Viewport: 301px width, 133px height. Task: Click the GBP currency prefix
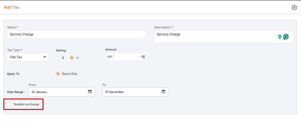coord(110,57)
